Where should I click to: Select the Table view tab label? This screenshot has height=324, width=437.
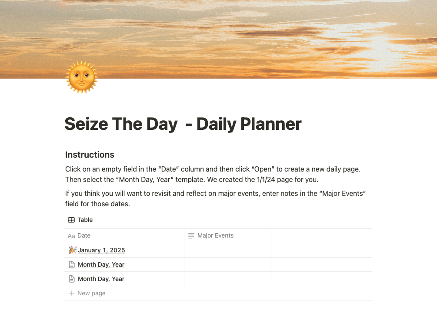(85, 220)
